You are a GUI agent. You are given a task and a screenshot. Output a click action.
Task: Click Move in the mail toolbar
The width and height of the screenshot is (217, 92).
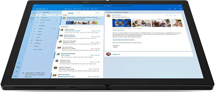pos(95,9)
